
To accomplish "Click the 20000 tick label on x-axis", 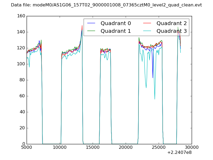I will coord(126,147).
